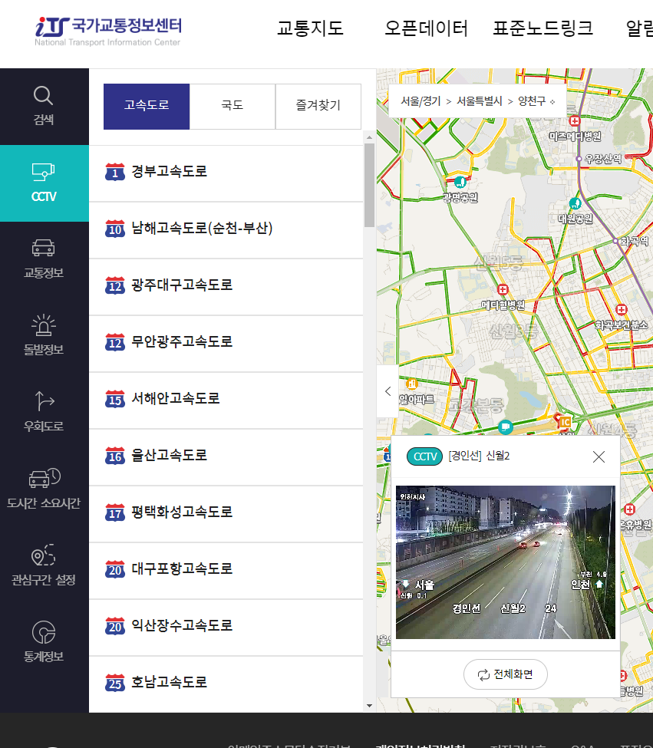653x748 pixels.
Task: Select 대구포항고속도로 in the list
Action: (226, 569)
